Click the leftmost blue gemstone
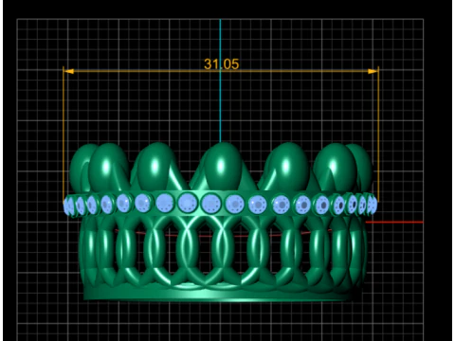The width and height of the screenshot is (455, 341). [67, 206]
